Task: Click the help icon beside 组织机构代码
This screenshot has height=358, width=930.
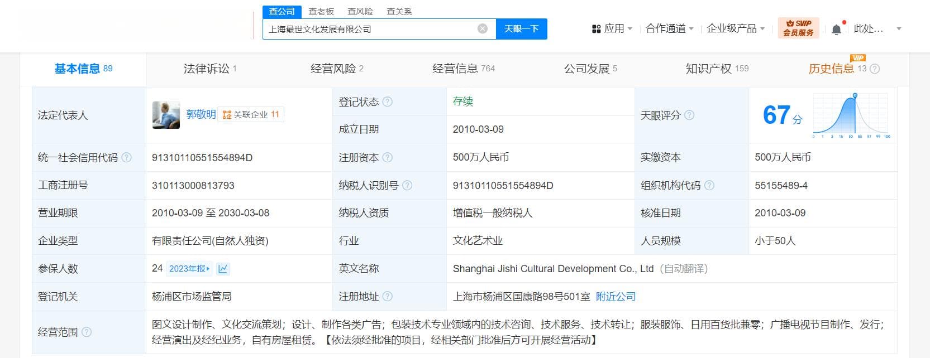Action: pyautogui.click(x=709, y=185)
